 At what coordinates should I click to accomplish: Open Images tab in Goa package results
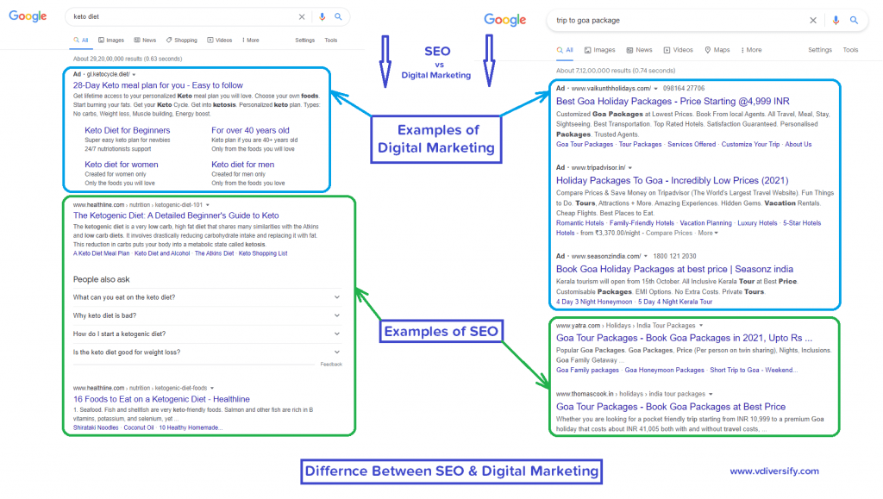(x=600, y=50)
